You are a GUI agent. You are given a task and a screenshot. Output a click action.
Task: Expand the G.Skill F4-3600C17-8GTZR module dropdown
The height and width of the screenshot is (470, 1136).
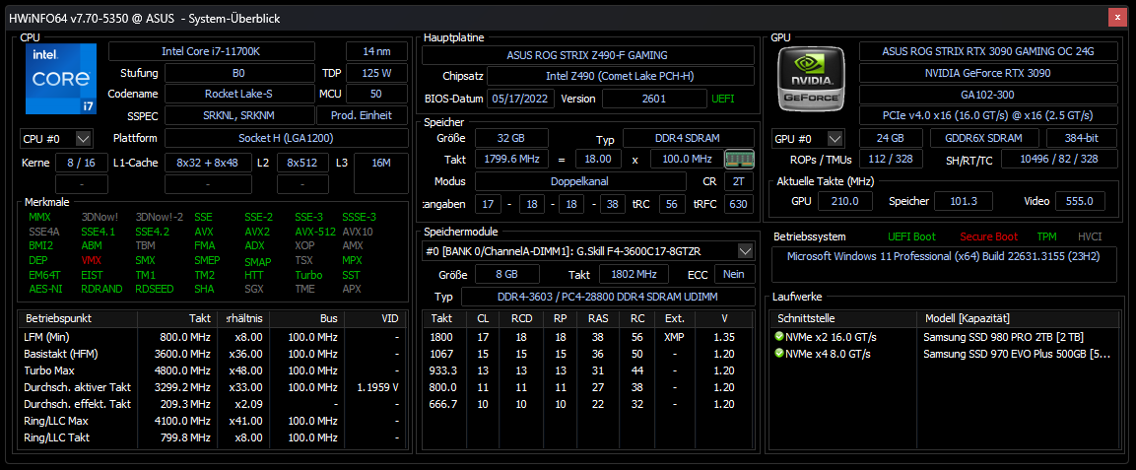[745, 251]
